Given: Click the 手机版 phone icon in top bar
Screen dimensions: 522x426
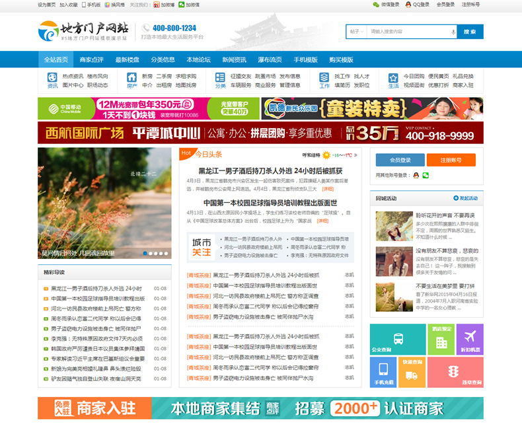Looking at the screenshot, I should tap(84, 5).
